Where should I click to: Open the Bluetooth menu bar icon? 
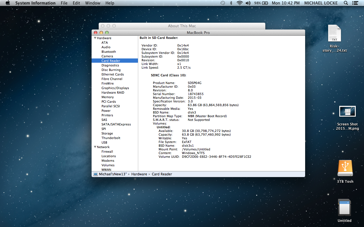[x=231, y=3]
